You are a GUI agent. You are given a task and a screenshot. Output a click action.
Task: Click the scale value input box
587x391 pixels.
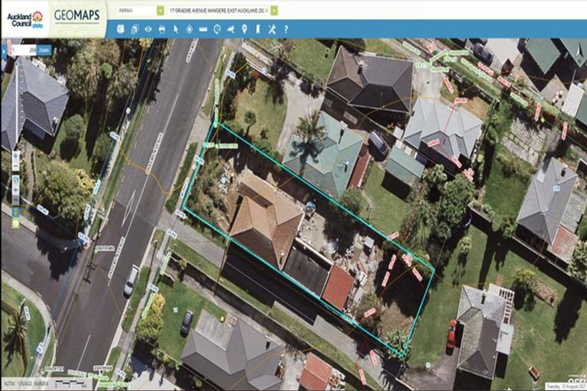pos(25,50)
